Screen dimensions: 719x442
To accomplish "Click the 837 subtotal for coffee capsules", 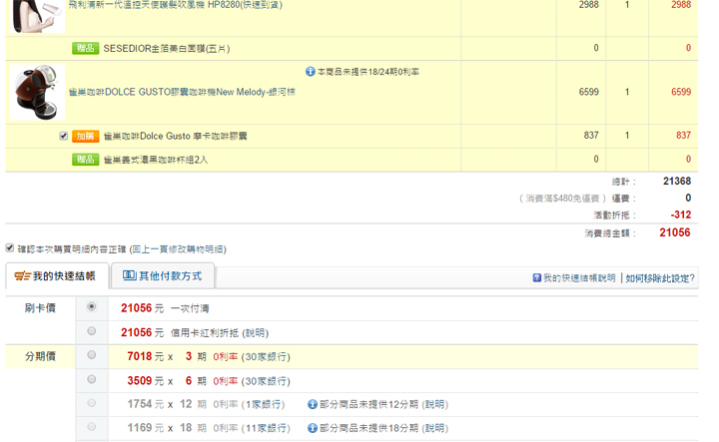I will pos(684,135).
